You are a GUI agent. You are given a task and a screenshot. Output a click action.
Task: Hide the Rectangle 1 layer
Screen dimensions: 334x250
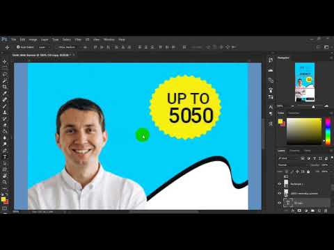tap(280, 184)
